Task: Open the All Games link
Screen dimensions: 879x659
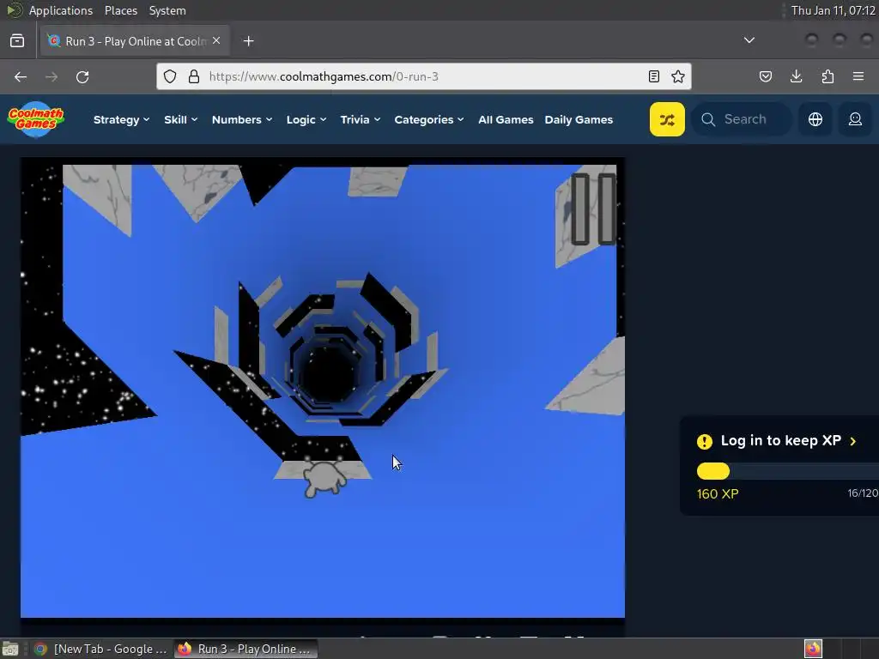Action: [x=506, y=119]
